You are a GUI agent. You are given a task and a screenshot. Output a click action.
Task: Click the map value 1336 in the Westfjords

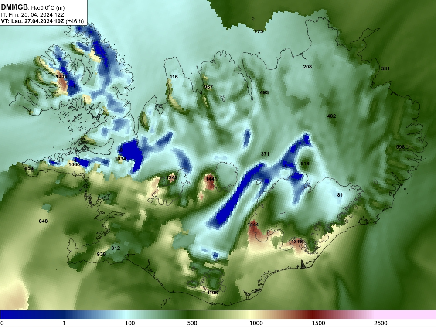[x=61, y=76]
